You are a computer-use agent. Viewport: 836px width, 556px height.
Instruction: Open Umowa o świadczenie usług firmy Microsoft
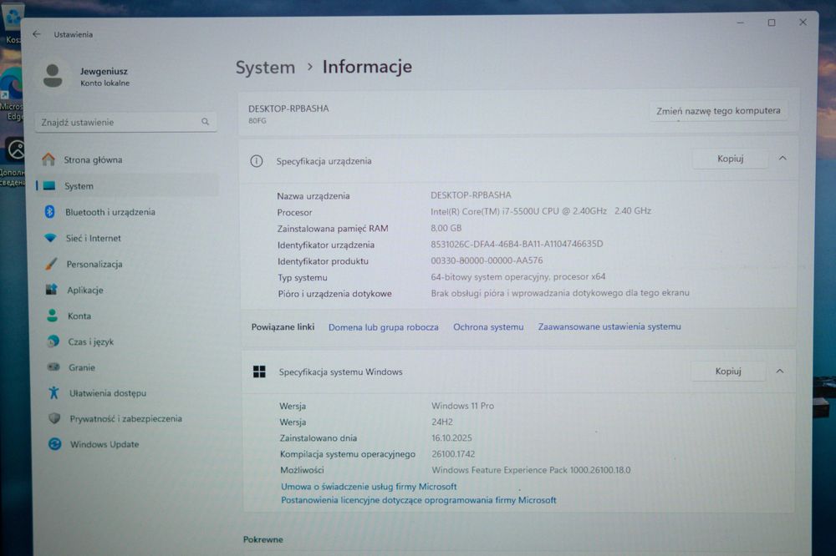(369, 486)
